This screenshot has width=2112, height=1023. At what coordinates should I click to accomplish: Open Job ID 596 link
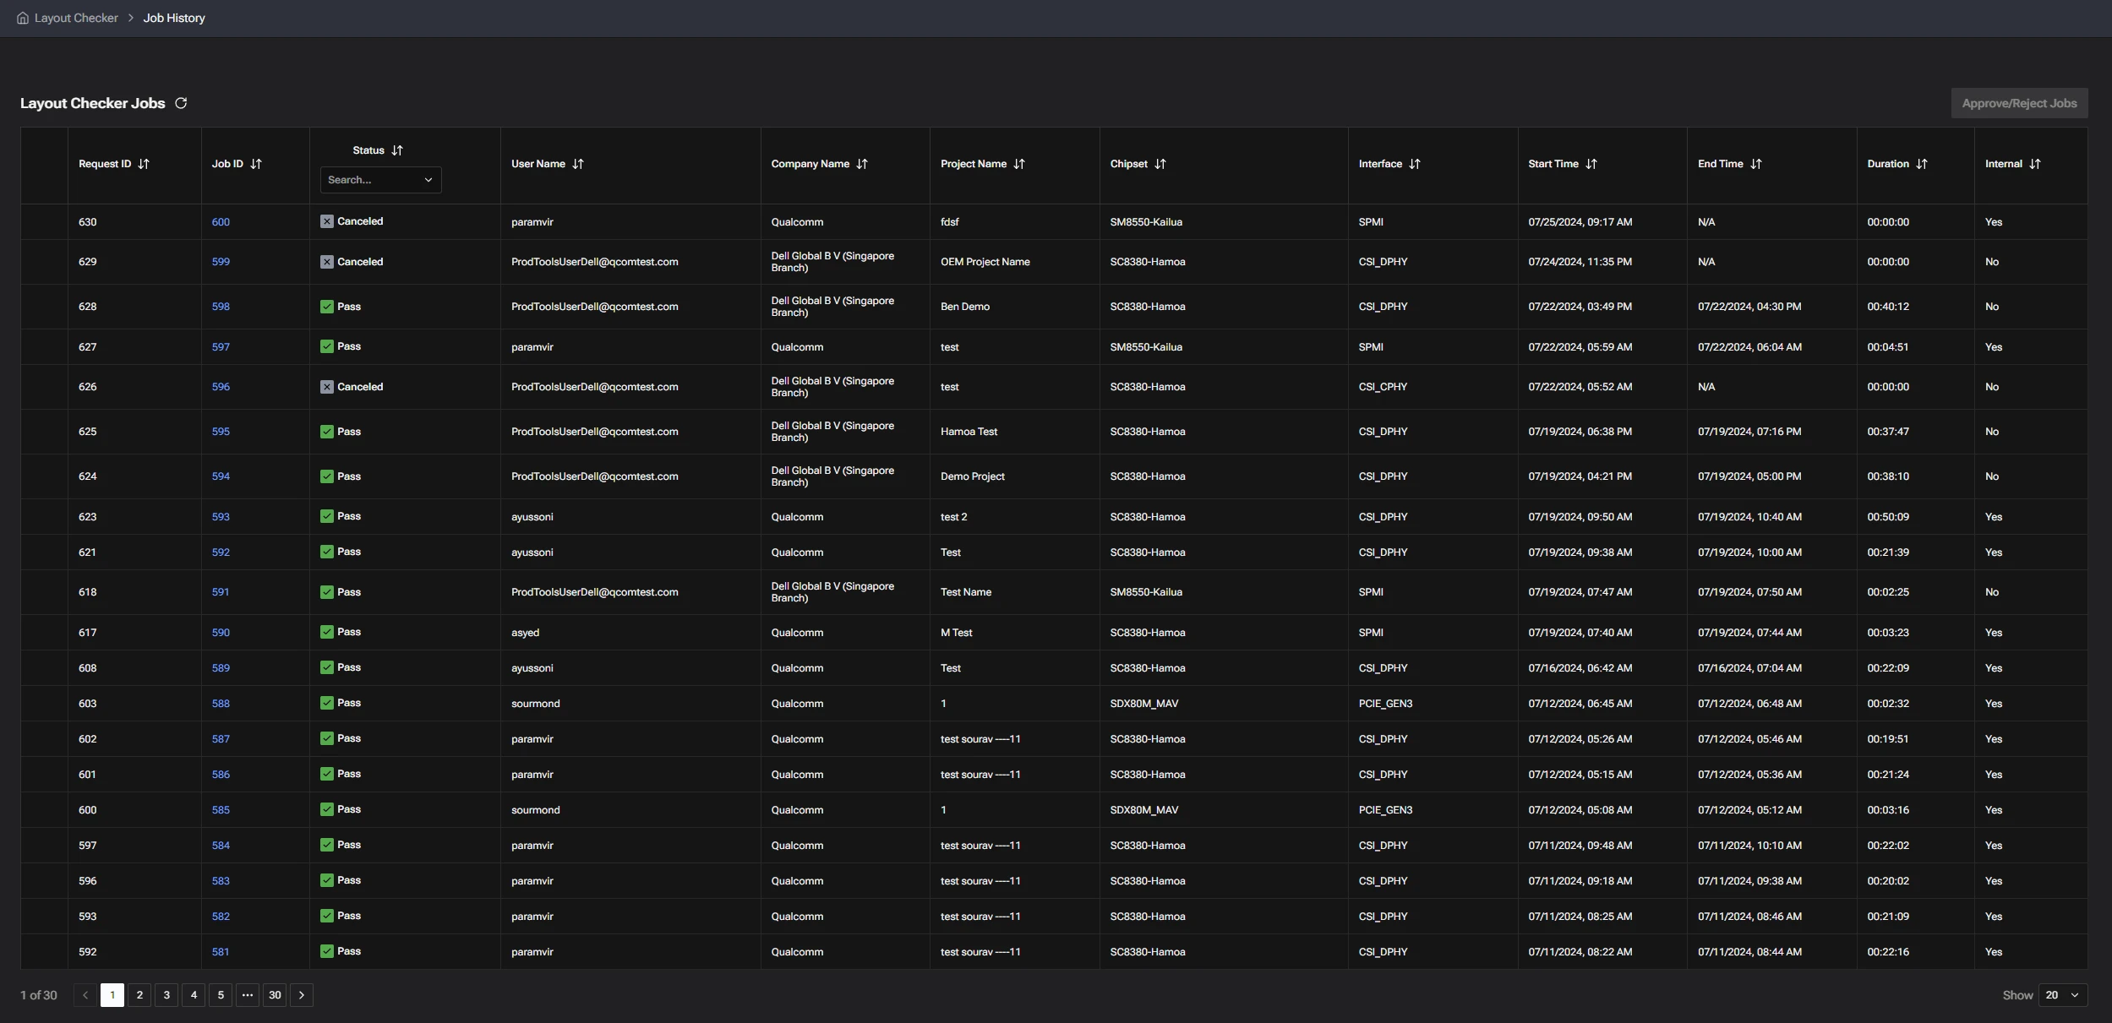[x=221, y=387]
